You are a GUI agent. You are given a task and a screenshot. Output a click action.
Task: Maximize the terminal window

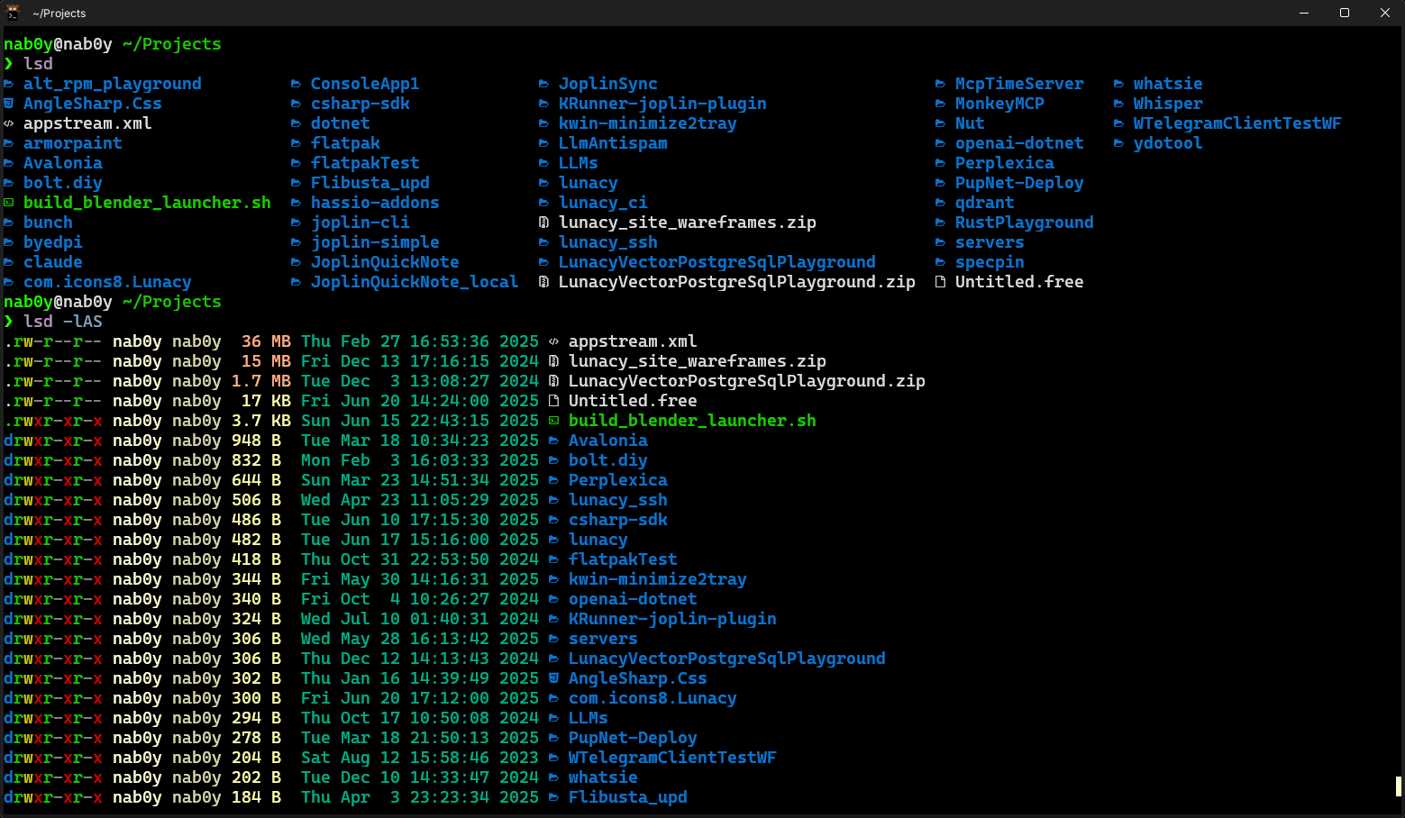click(1344, 13)
